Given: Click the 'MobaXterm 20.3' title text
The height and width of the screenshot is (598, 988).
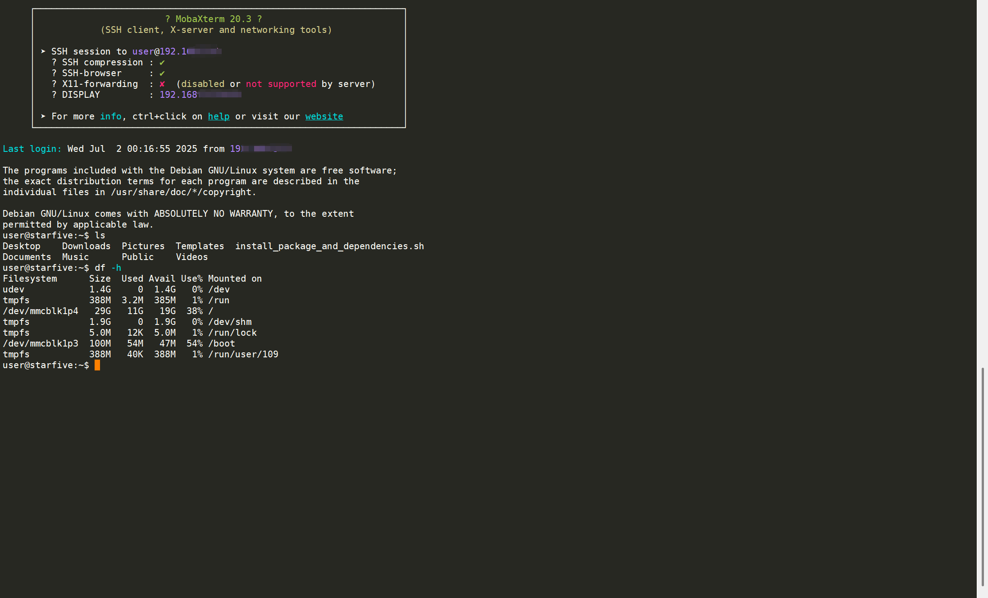Looking at the screenshot, I should tap(214, 19).
